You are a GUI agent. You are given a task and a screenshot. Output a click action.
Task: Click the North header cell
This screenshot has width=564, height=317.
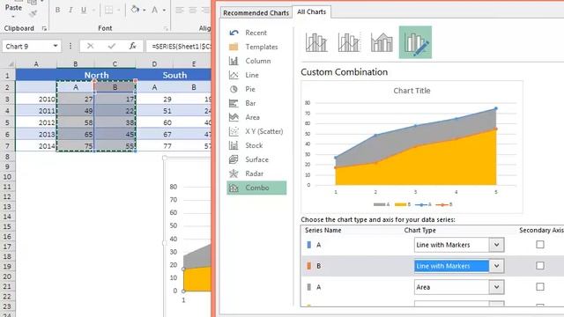tap(96, 75)
